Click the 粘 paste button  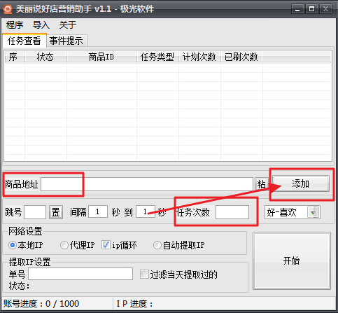pos(261,184)
